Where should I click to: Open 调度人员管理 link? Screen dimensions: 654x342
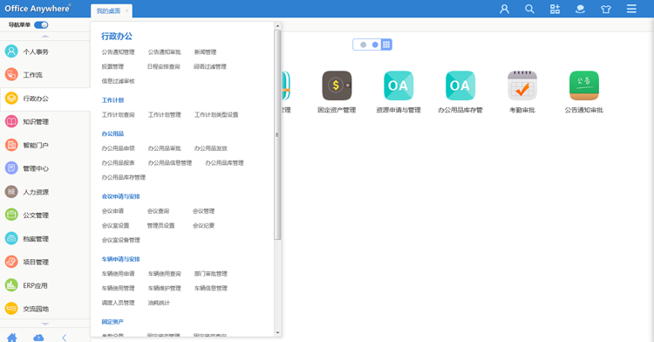pos(118,304)
